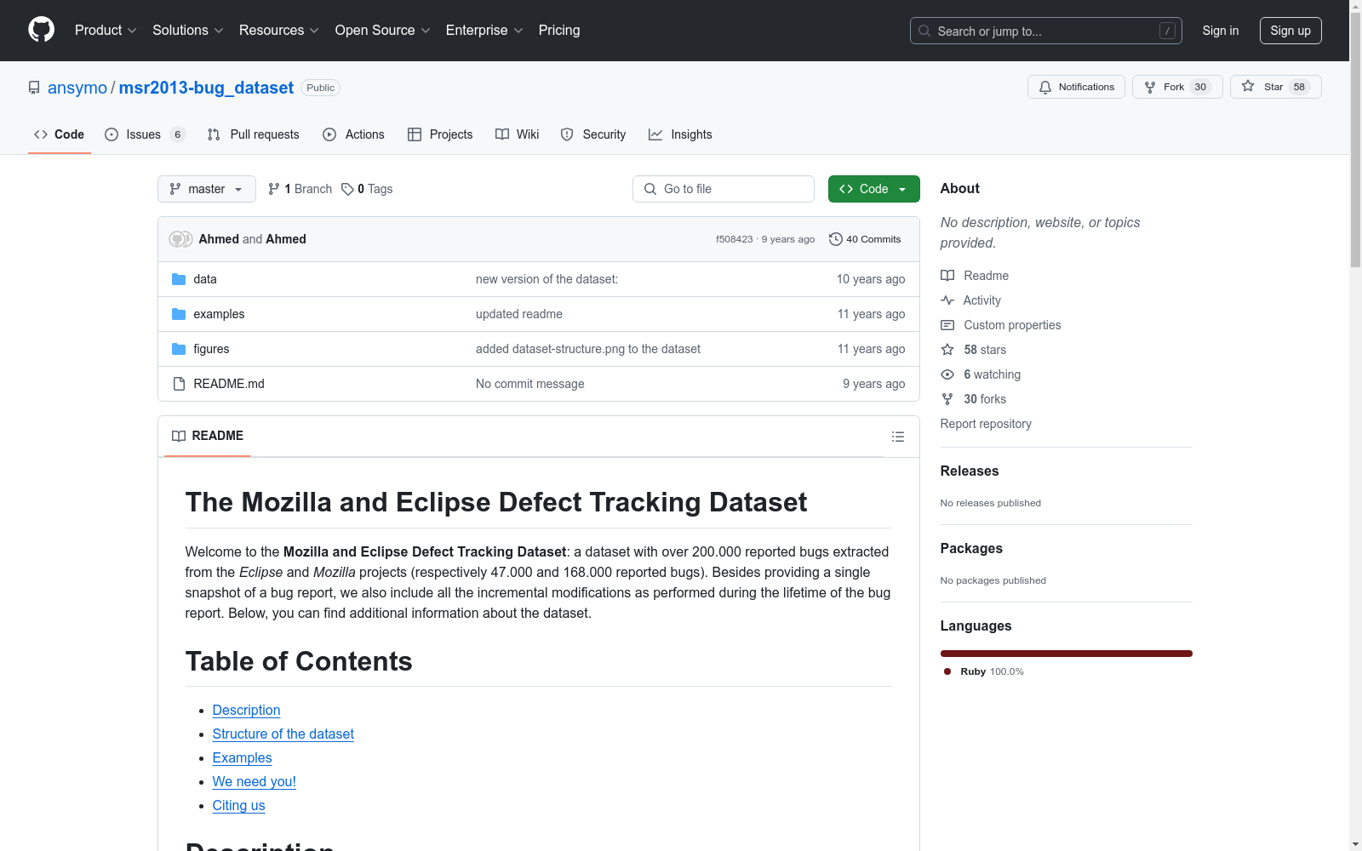
Task: Open the Releases section heading
Action: (x=970, y=471)
